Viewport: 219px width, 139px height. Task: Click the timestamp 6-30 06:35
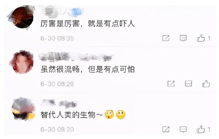(57, 38)
